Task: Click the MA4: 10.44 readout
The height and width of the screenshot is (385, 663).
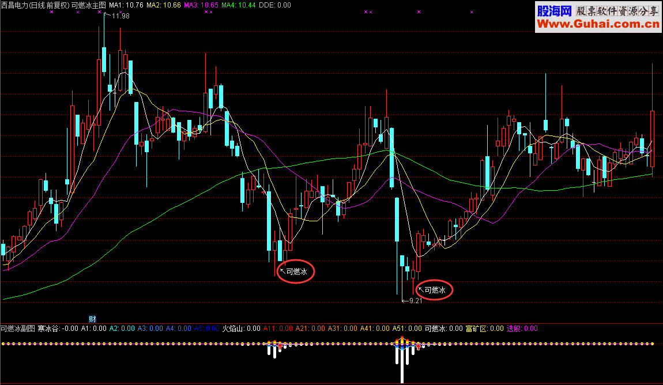Action: coord(238,5)
